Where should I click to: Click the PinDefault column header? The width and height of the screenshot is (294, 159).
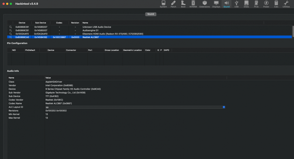point(30,50)
